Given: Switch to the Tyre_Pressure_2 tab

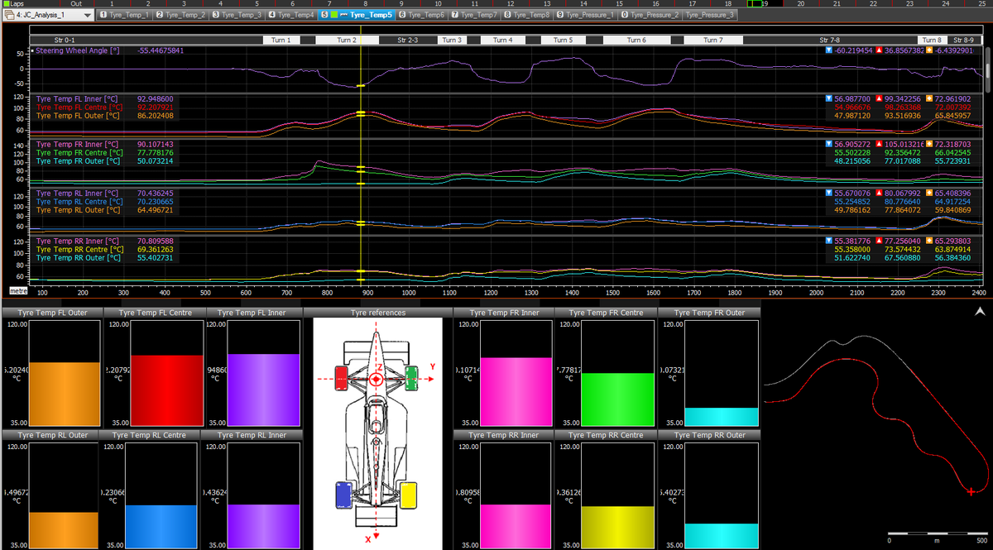Looking at the screenshot, I should pyautogui.click(x=650, y=15).
